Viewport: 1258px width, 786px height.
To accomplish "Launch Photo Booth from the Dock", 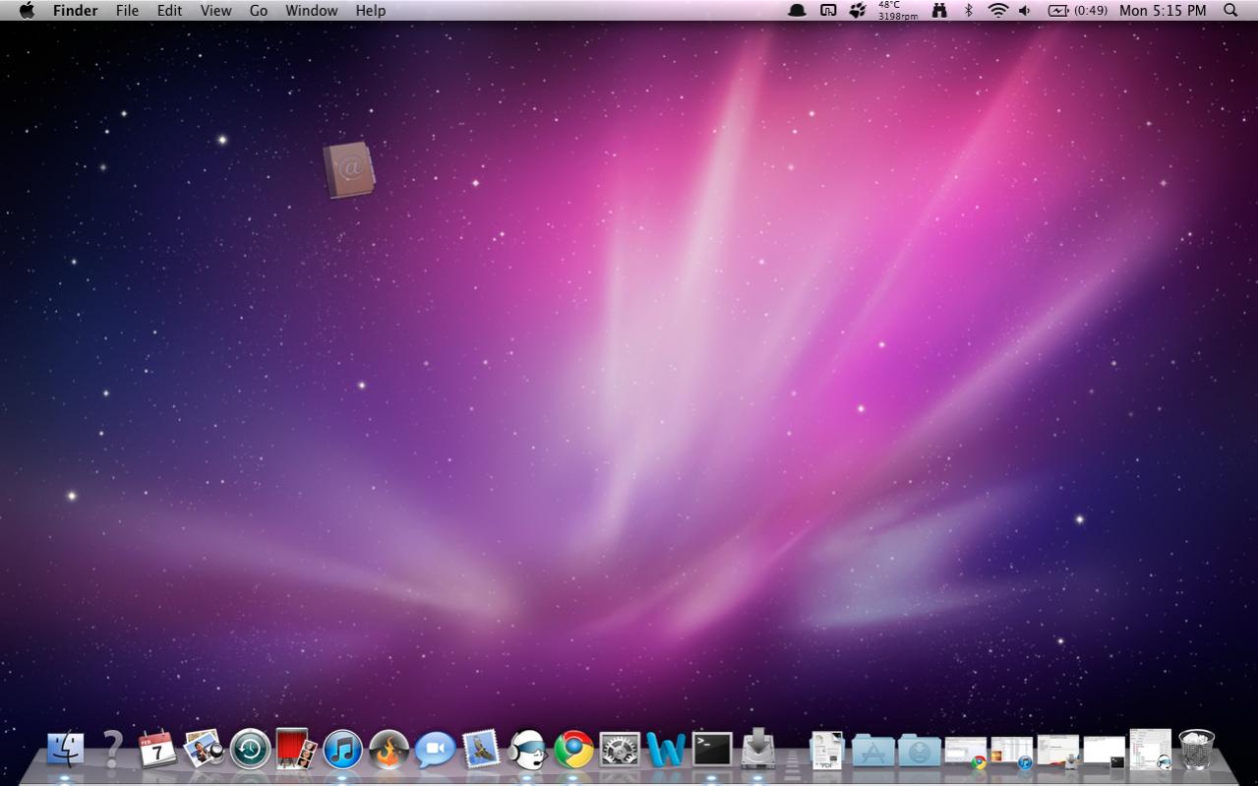I will click(296, 750).
